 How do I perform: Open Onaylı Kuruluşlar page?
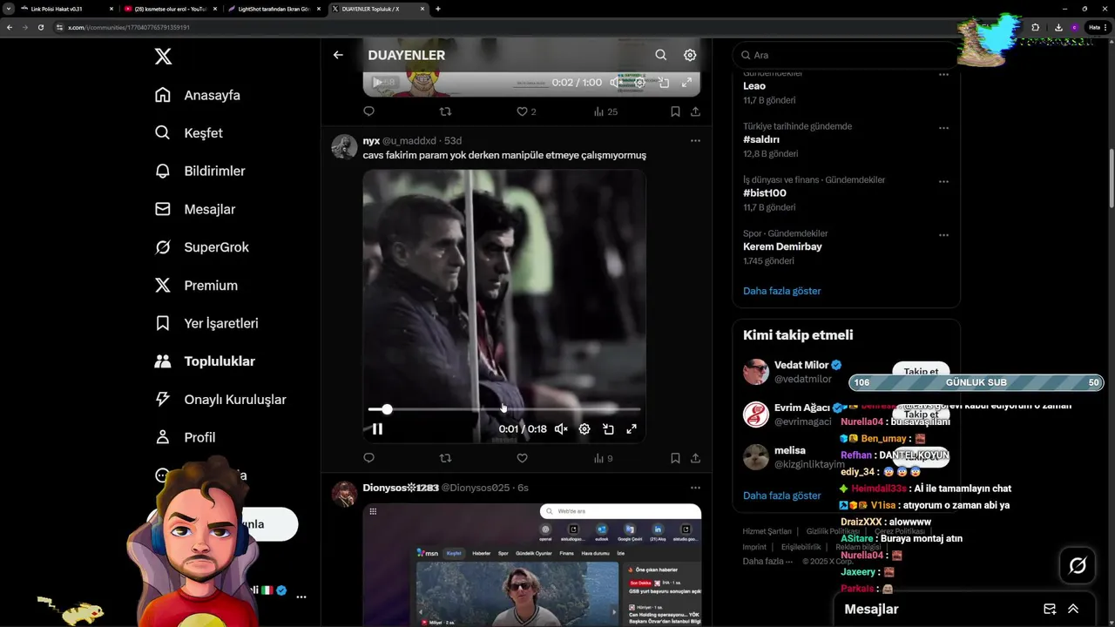click(x=220, y=399)
